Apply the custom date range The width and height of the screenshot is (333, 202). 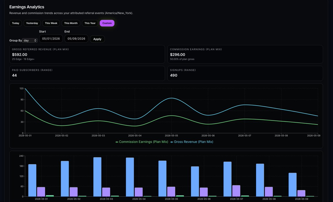pos(97,39)
